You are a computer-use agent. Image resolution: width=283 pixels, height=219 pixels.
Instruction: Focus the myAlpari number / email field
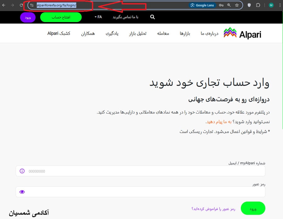point(141,171)
